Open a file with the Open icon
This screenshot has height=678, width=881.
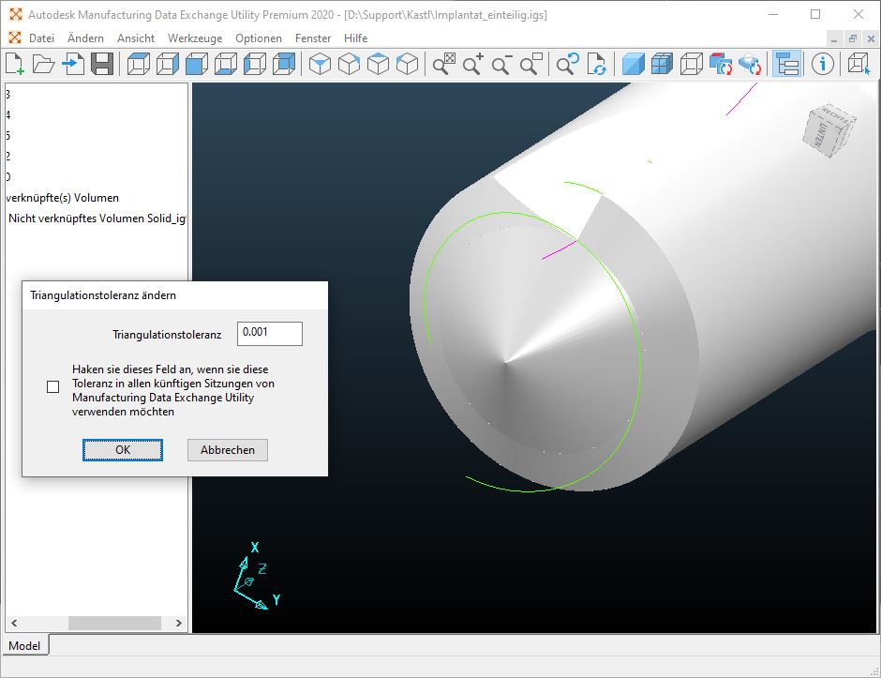click(x=43, y=64)
